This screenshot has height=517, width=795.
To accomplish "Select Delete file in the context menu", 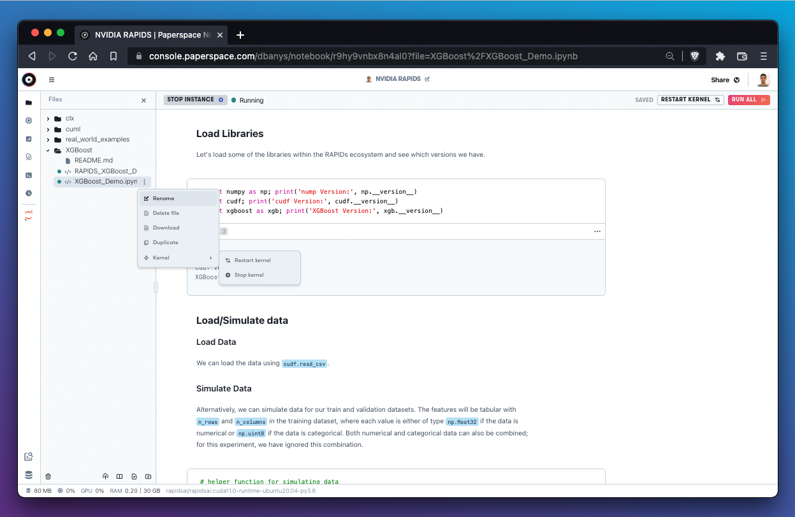I will click(179, 213).
